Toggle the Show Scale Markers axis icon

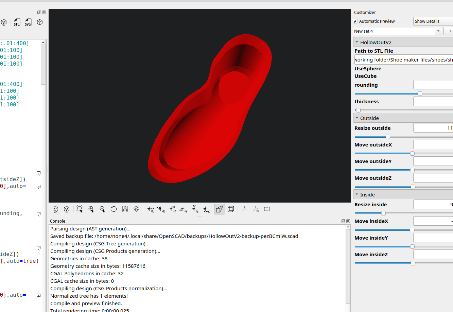point(256,209)
